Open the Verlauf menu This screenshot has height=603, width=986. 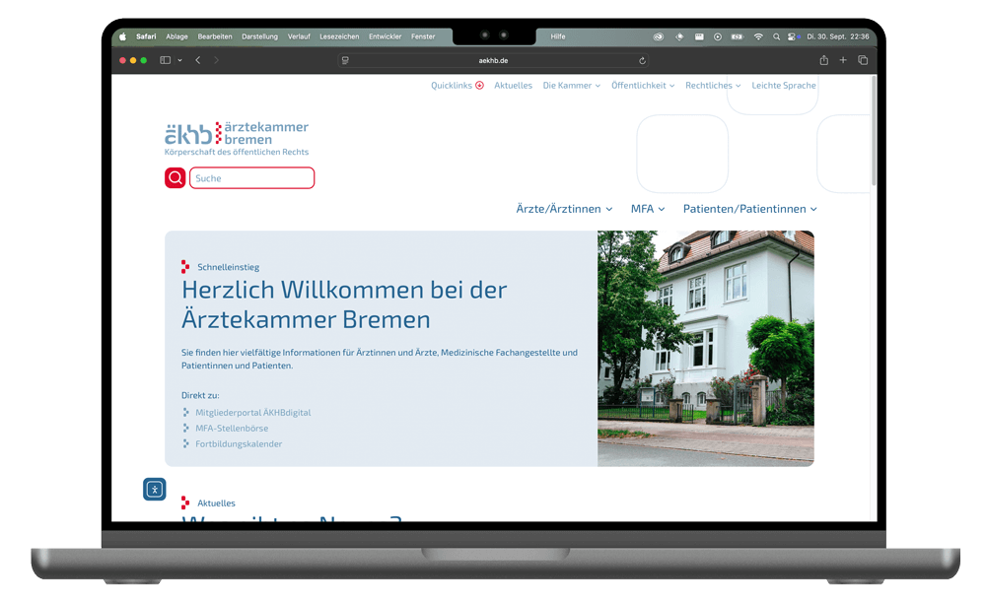pos(299,36)
